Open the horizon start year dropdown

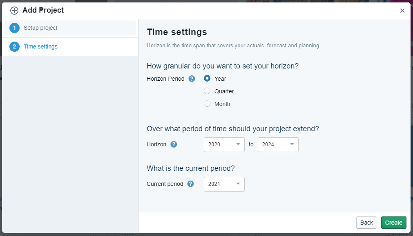click(224, 145)
